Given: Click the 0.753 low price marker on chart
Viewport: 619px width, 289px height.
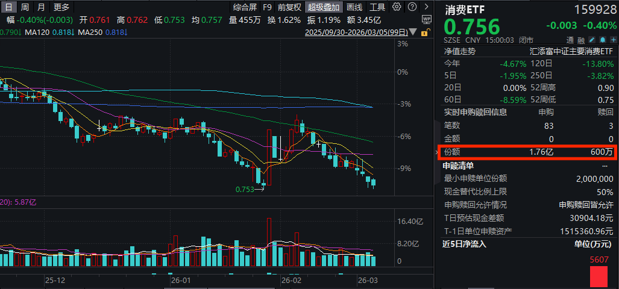Looking at the screenshot, I should click(244, 188).
